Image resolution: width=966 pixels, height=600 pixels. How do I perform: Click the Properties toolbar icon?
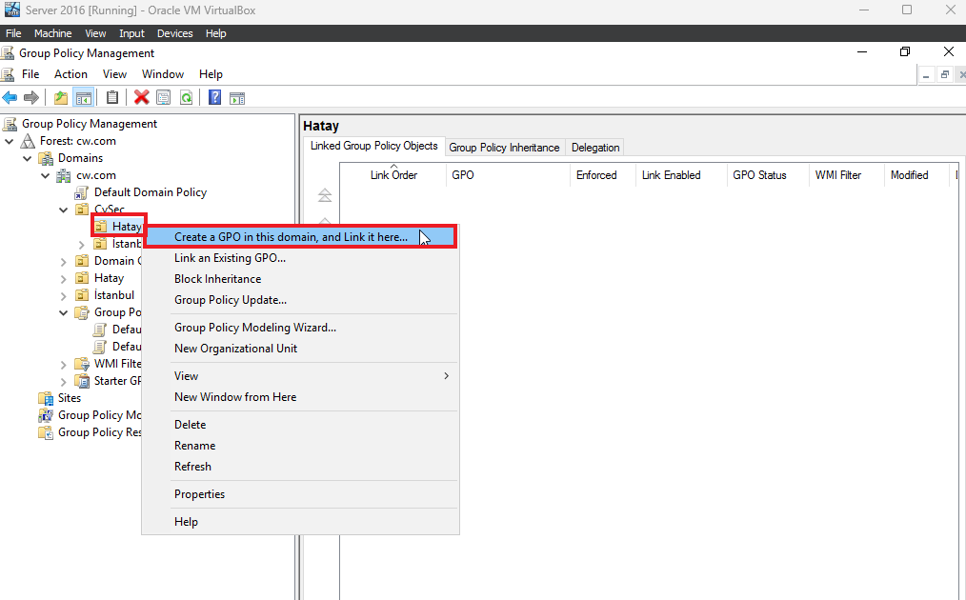click(x=163, y=97)
